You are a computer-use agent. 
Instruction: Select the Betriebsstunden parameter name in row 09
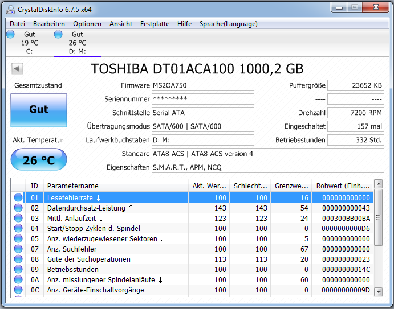point(73,269)
